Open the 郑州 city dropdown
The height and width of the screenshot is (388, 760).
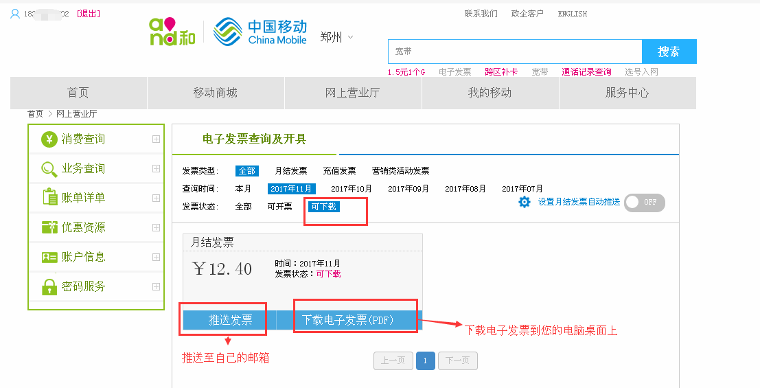coord(337,37)
